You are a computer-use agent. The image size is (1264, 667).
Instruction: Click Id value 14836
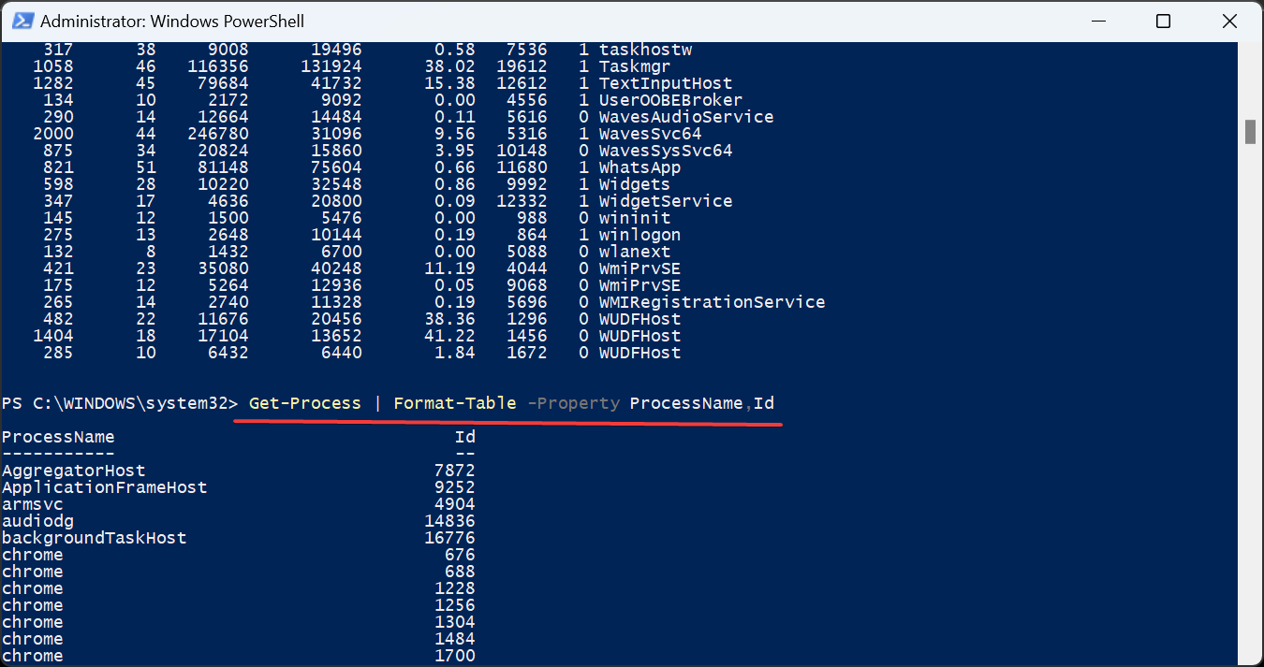(x=450, y=521)
